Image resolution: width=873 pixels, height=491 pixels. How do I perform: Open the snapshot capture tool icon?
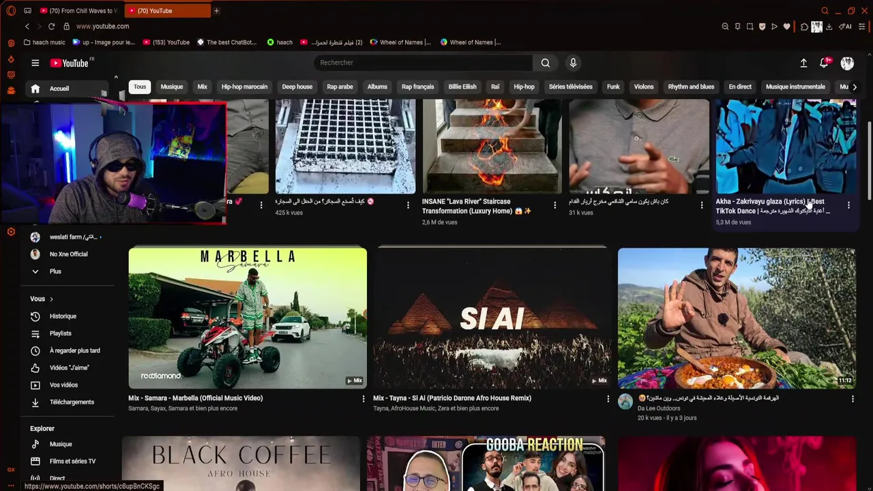750,27
